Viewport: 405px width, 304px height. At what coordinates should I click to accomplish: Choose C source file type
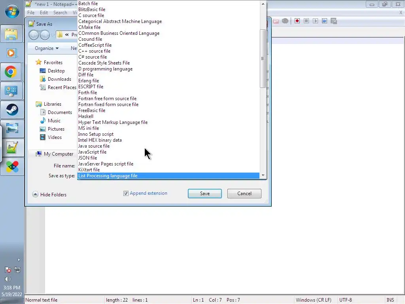click(168, 15)
